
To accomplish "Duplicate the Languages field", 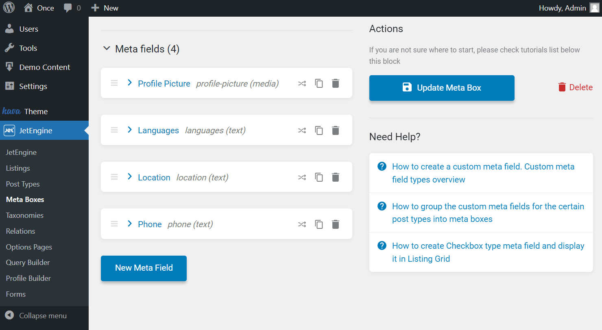I will tap(319, 130).
